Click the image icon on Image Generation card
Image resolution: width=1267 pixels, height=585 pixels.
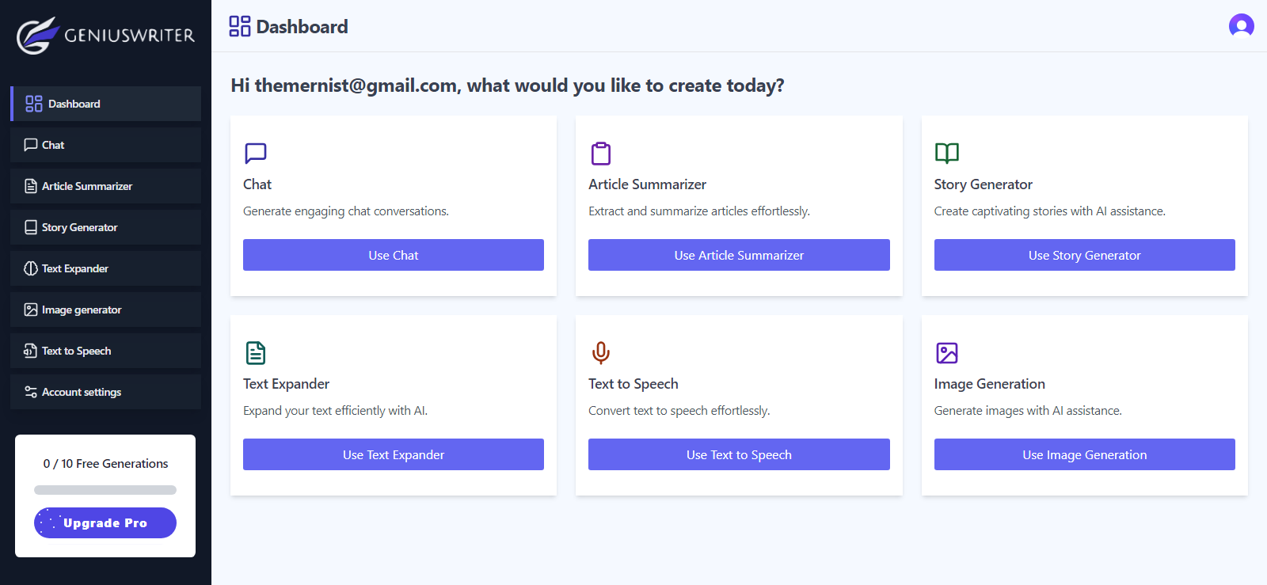pyautogui.click(x=946, y=353)
